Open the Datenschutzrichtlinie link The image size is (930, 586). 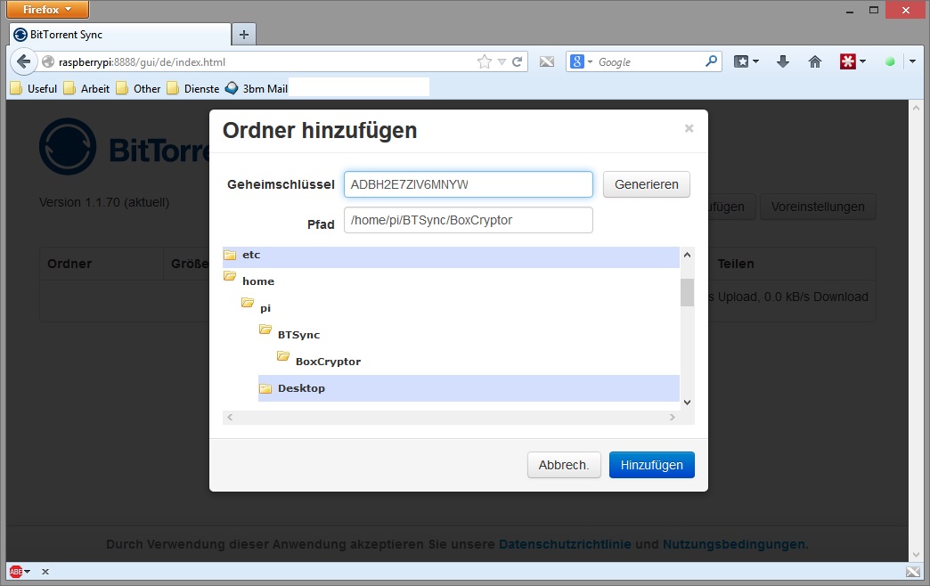tap(565, 544)
